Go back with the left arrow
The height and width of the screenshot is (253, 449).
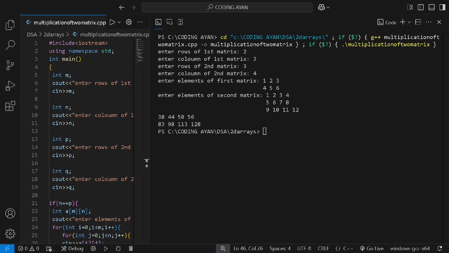coord(121,7)
